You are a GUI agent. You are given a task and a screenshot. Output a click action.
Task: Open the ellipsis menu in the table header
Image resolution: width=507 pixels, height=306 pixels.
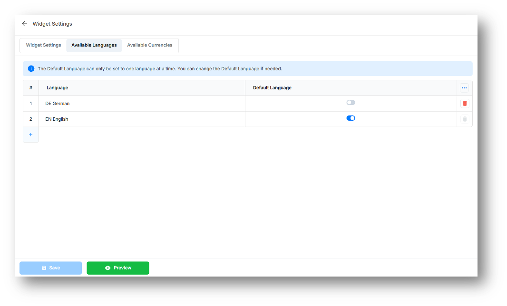tap(464, 87)
